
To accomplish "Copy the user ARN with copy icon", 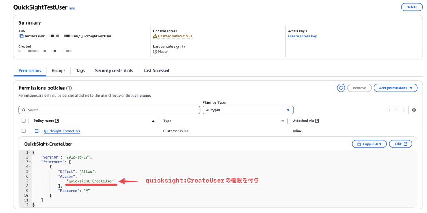I will coord(22,36).
